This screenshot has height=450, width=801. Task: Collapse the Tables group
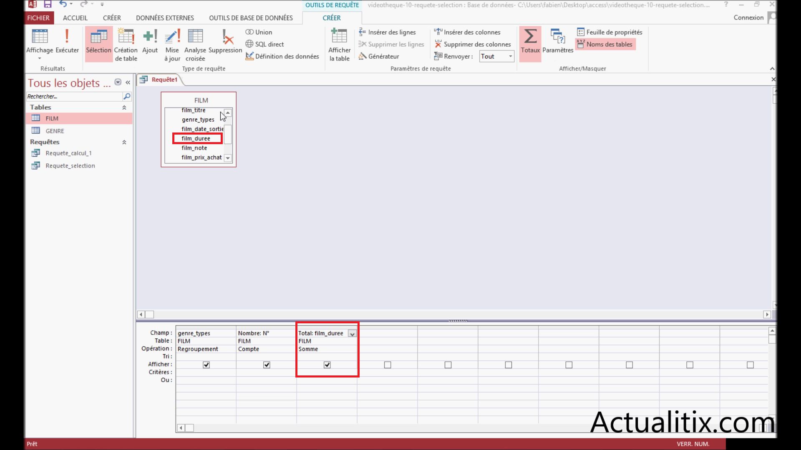click(124, 107)
